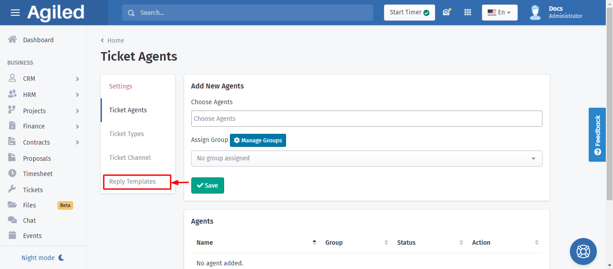
Task: Click the Dashboard home icon
Action: 13,40
